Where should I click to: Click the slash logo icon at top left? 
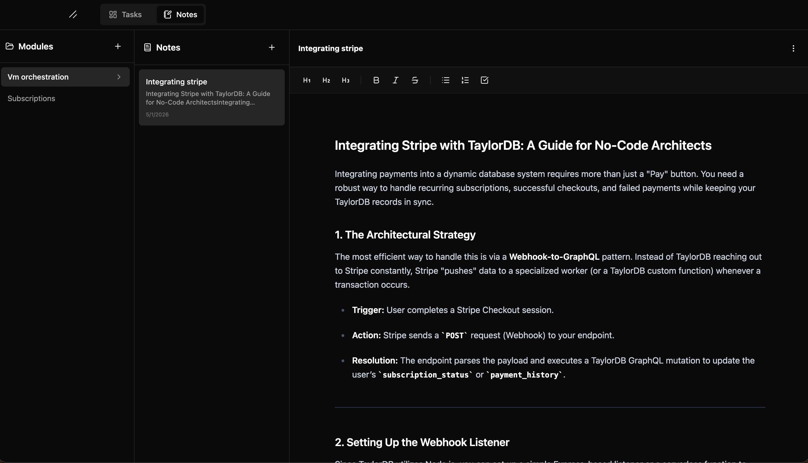tap(73, 15)
